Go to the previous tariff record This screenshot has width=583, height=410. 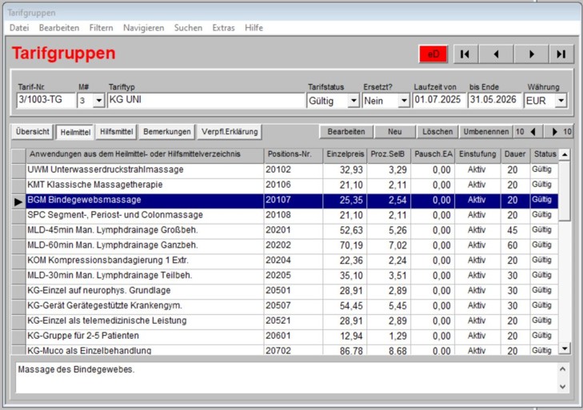[497, 54]
